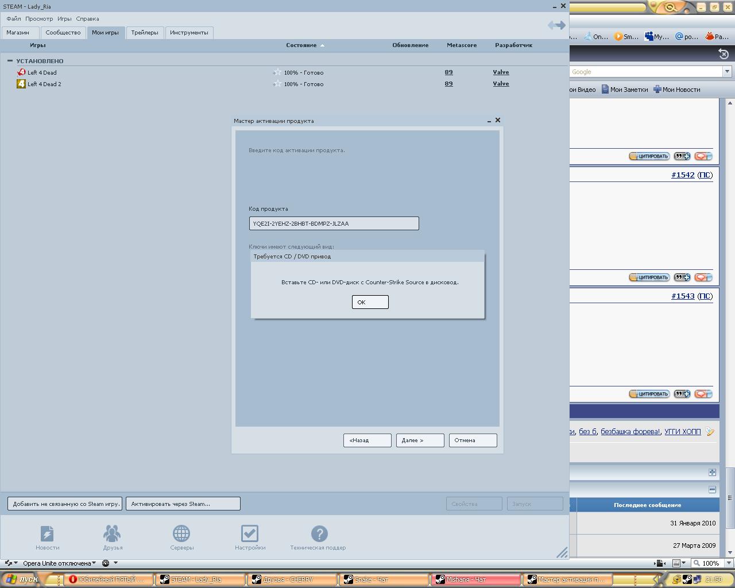Click Добавить не связанную со Steam игру
Image resolution: width=735 pixels, height=588 pixels.
(x=65, y=504)
